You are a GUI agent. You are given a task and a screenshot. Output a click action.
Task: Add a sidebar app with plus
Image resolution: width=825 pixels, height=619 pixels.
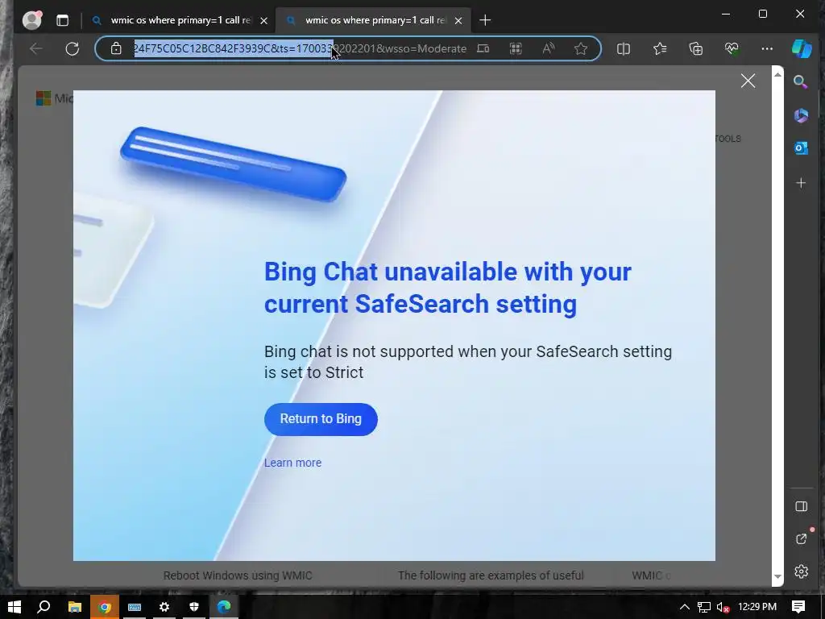pos(801,183)
